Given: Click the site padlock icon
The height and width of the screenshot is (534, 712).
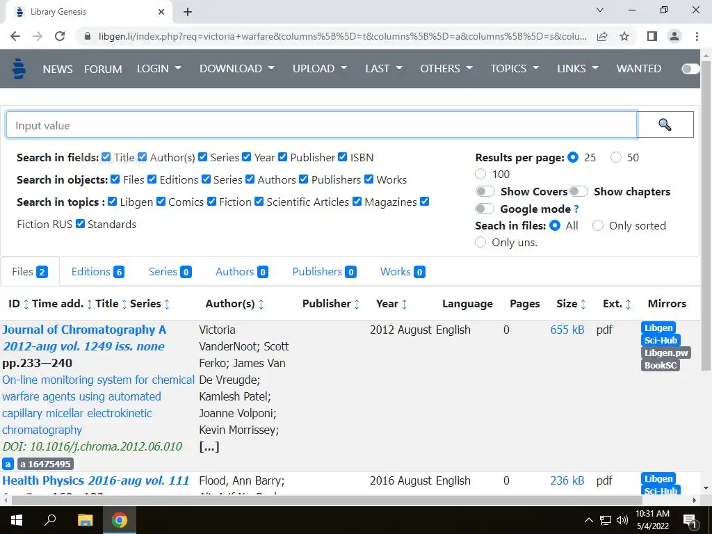Looking at the screenshot, I should (x=88, y=36).
